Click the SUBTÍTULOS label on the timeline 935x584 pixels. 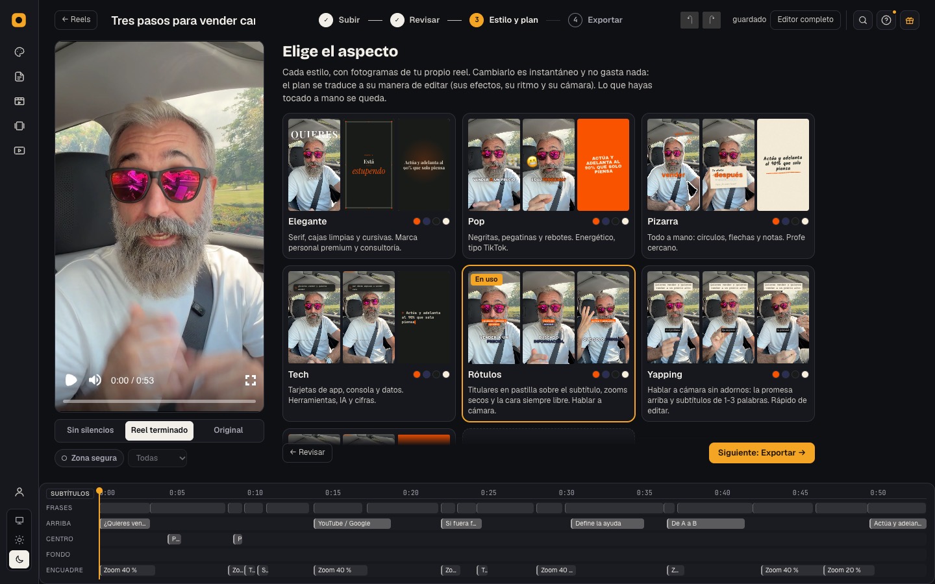coord(70,493)
